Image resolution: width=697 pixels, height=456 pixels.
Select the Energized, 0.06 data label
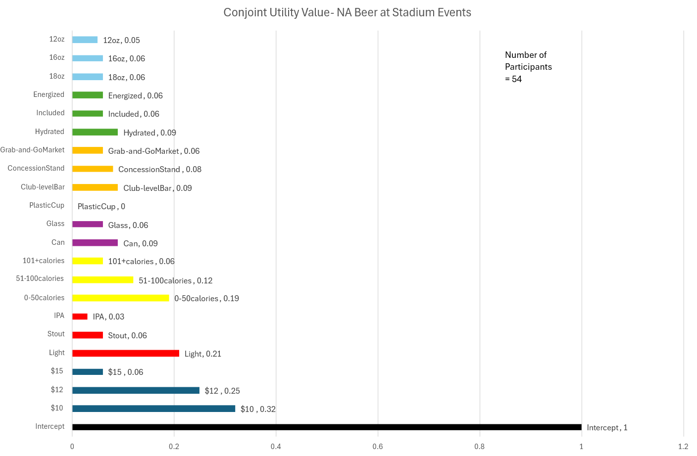pos(136,95)
